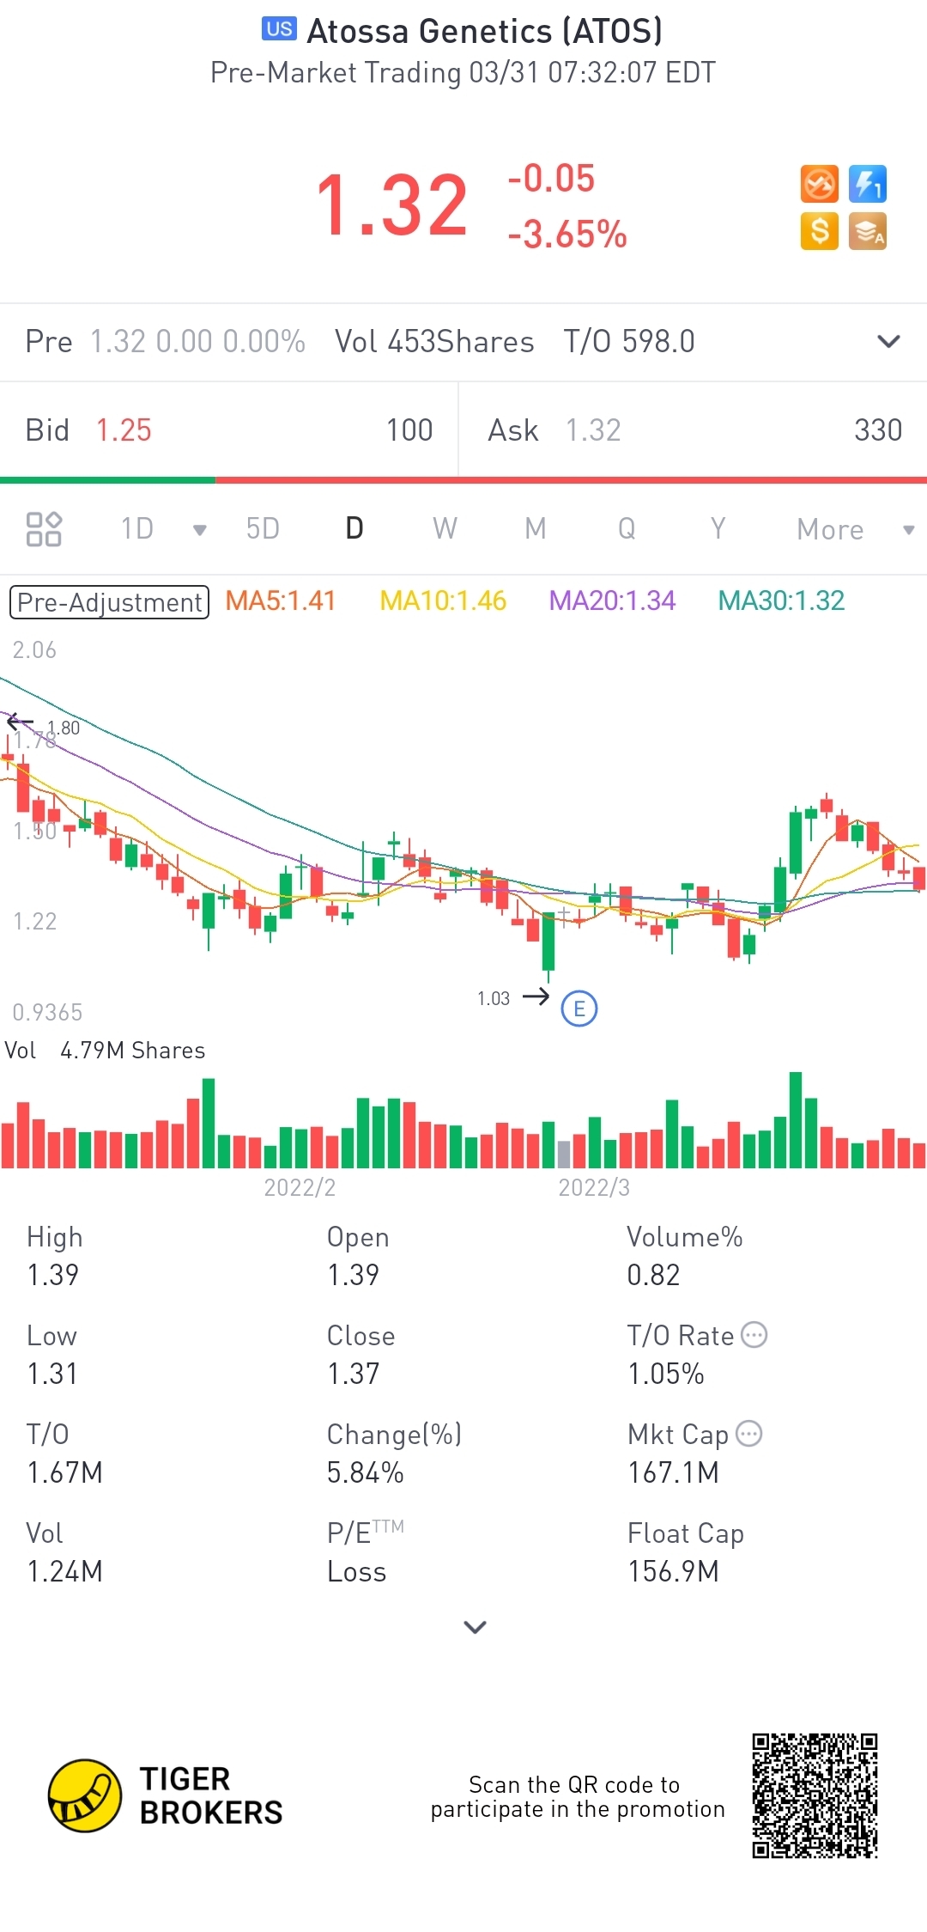Tap the tallest green volume bar
Image resolution: width=927 pixels, height=1932 pixels.
796,1120
